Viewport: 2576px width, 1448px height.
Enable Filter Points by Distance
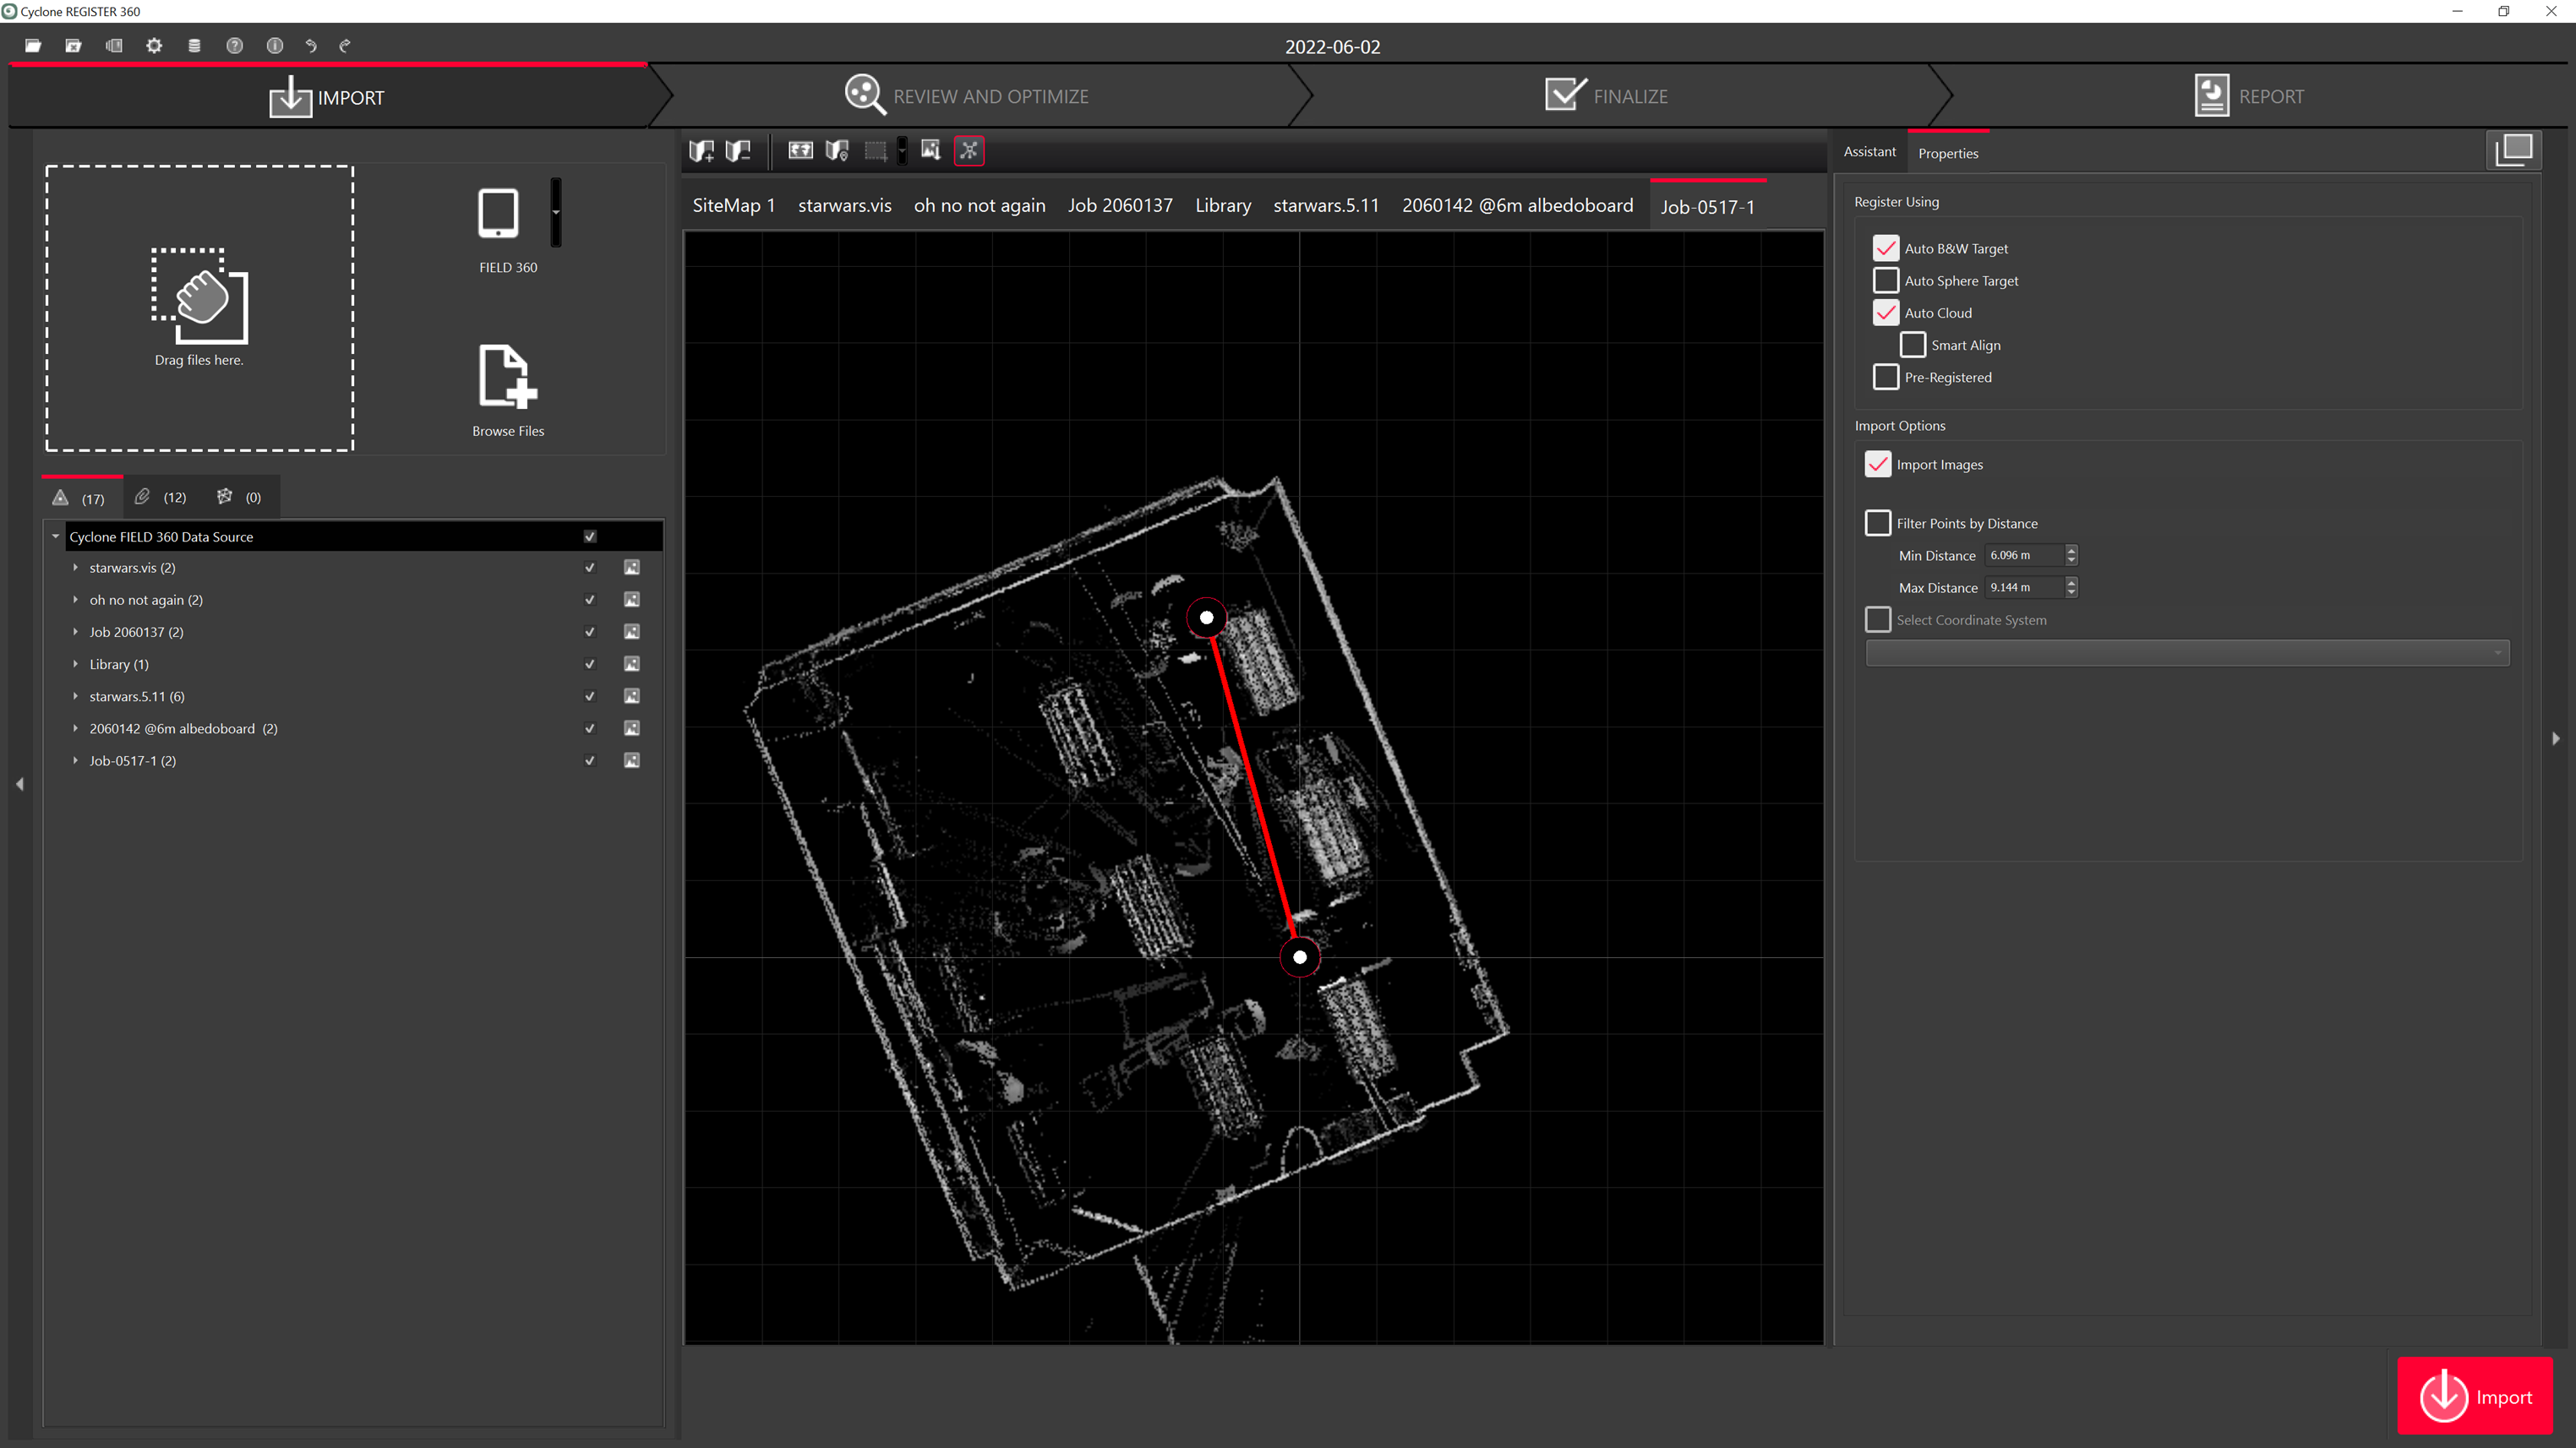point(1878,524)
